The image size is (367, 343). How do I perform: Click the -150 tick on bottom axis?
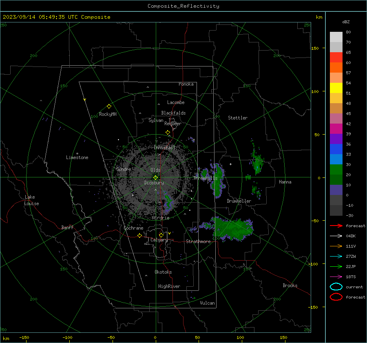point(24,338)
